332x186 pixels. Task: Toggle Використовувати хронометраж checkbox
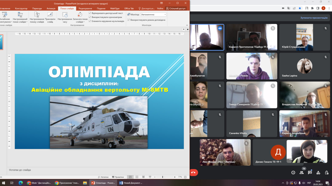click(90, 17)
